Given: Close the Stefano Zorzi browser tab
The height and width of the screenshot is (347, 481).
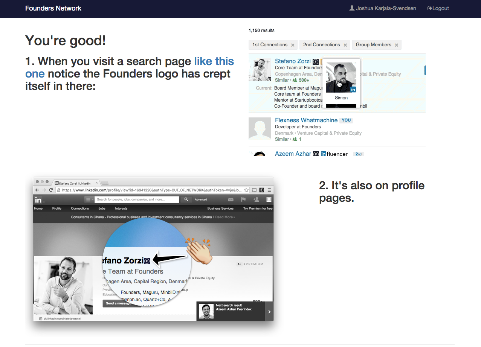Looking at the screenshot, I should tap(96, 183).
